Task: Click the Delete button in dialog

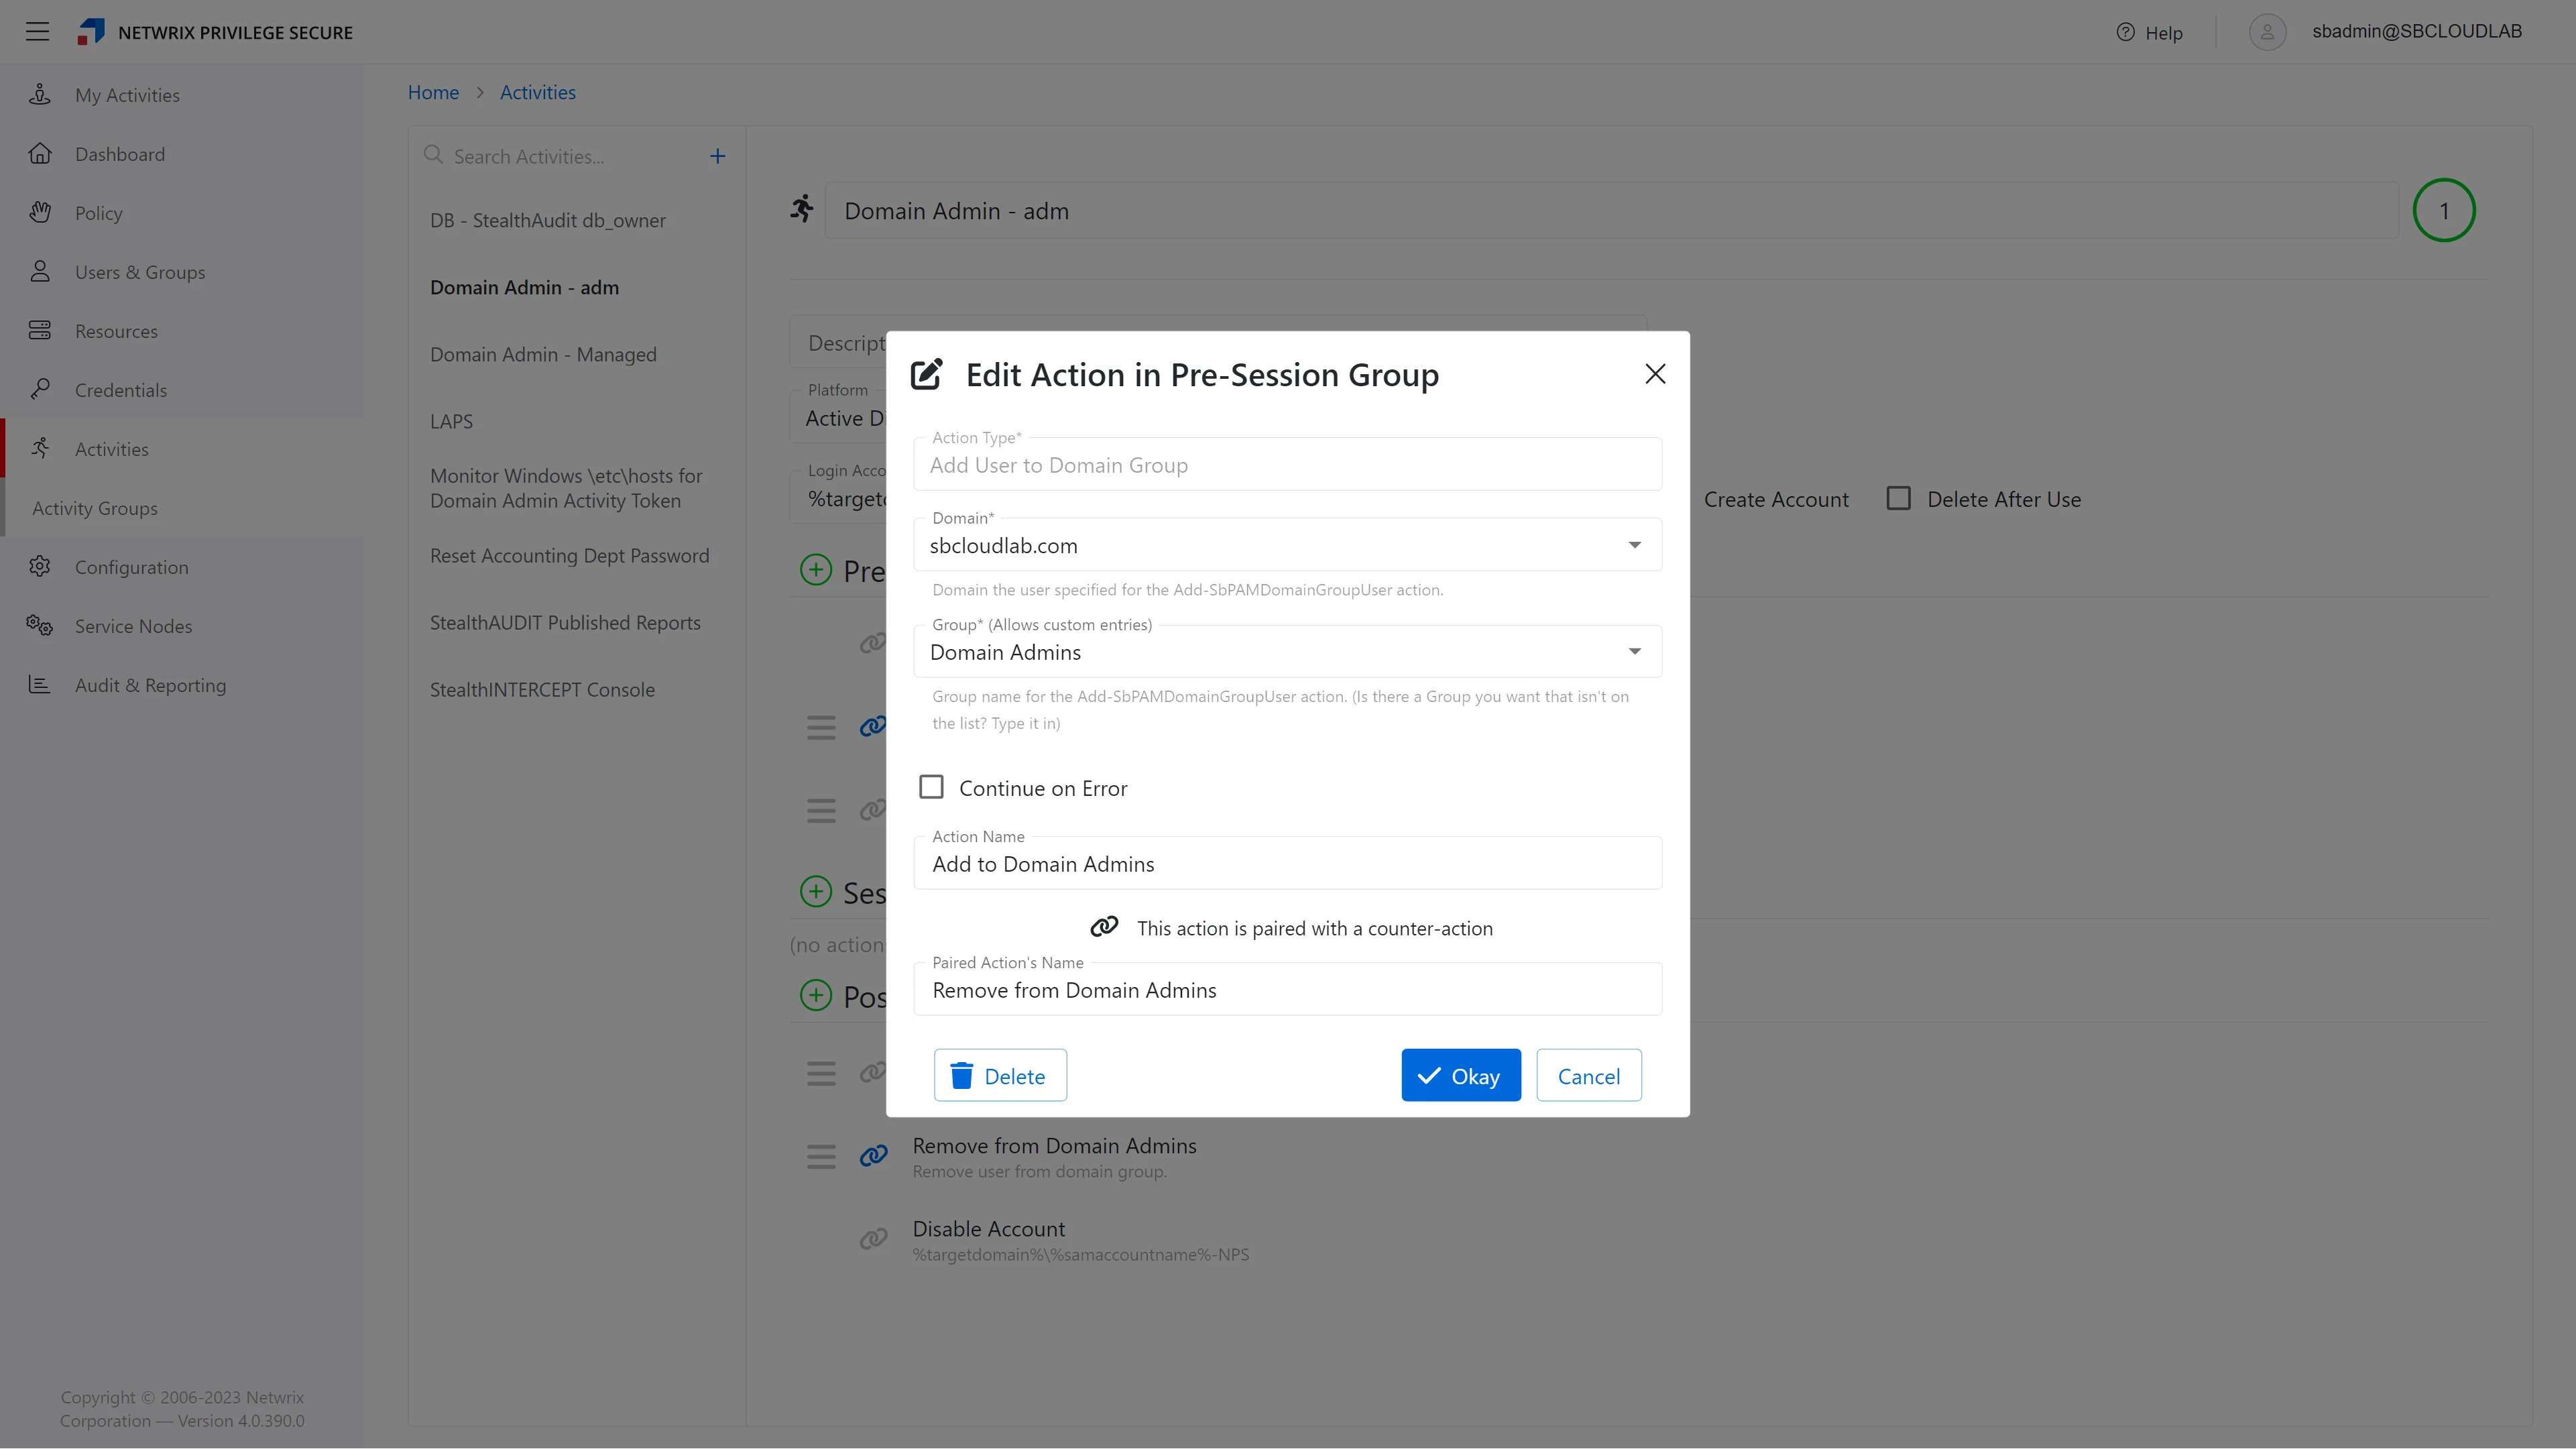Action: (1000, 1075)
